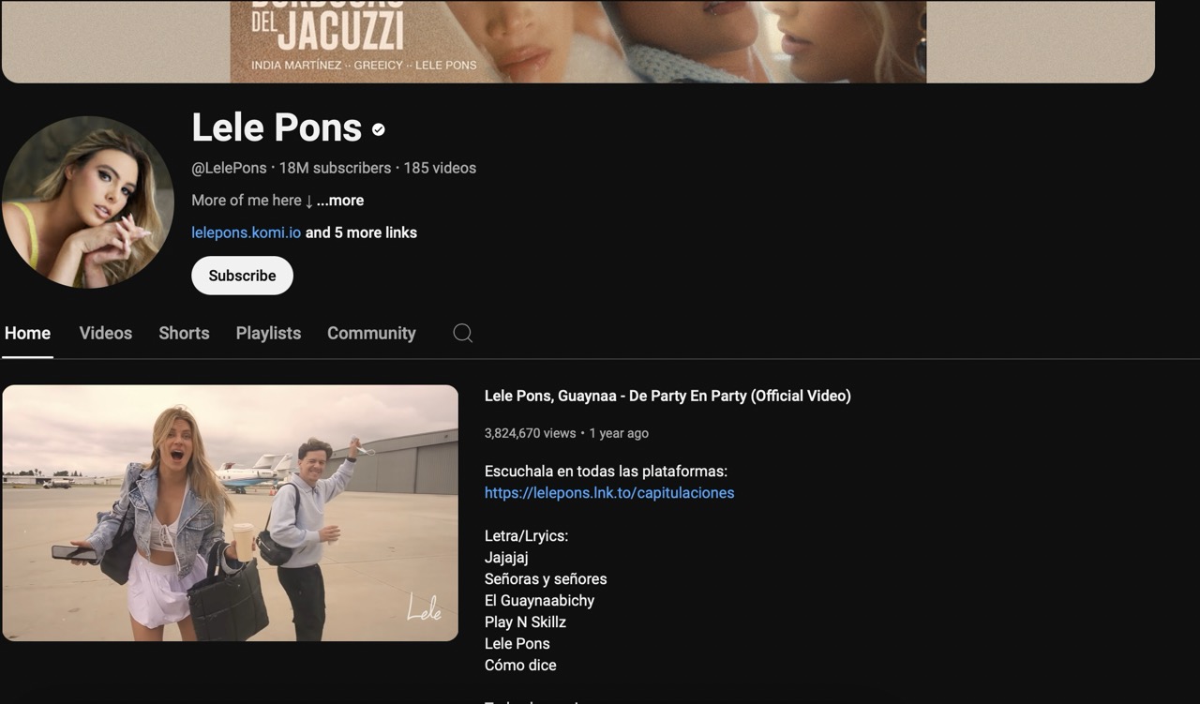
Task: Go to the Playlists tab
Action: pyautogui.click(x=268, y=333)
